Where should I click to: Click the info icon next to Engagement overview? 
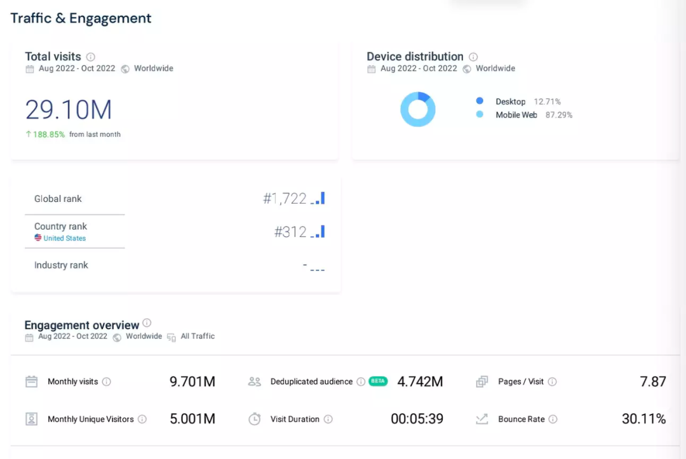[147, 323]
